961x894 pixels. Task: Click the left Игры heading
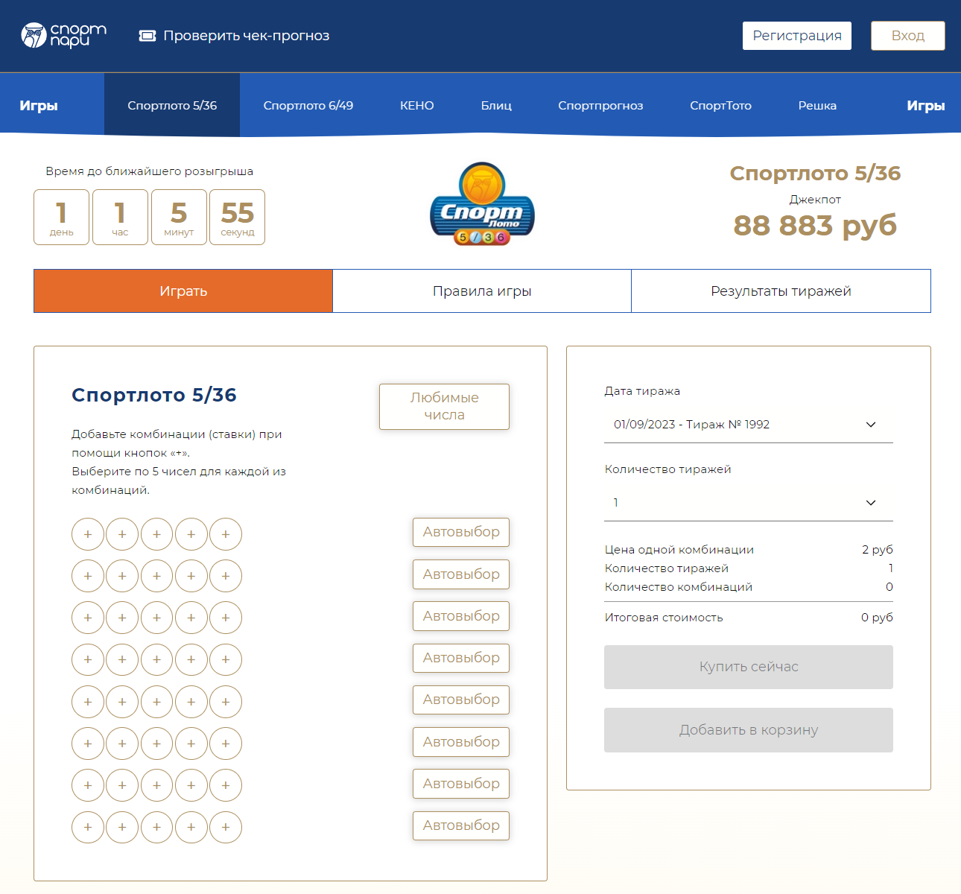tap(39, 106)
